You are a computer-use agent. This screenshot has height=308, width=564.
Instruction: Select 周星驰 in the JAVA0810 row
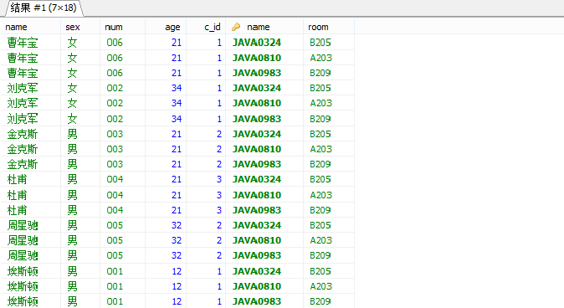[x=23, y=240]
